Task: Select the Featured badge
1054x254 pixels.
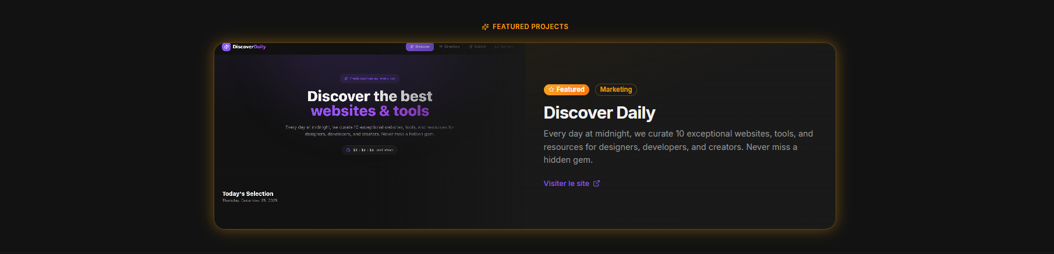Action: click(567, 90)
